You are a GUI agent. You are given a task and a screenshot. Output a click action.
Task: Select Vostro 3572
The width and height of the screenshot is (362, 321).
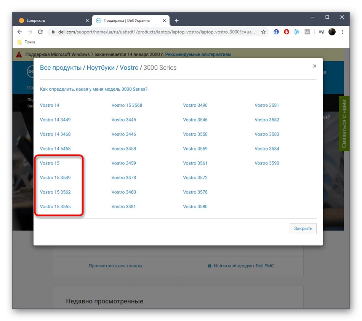[195, 178]
